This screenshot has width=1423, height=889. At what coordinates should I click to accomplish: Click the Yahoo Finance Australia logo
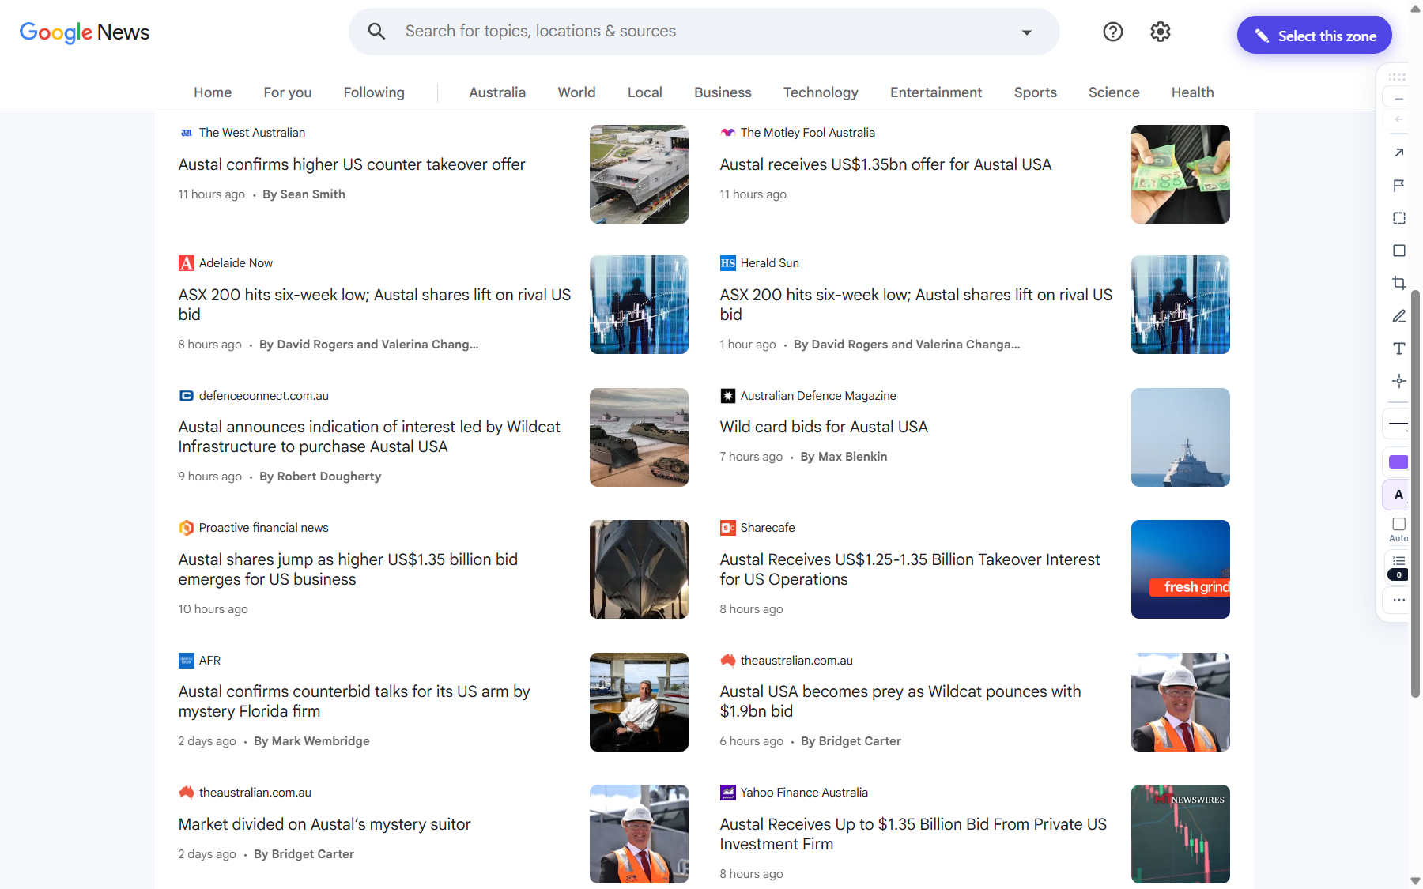point(728,793)
